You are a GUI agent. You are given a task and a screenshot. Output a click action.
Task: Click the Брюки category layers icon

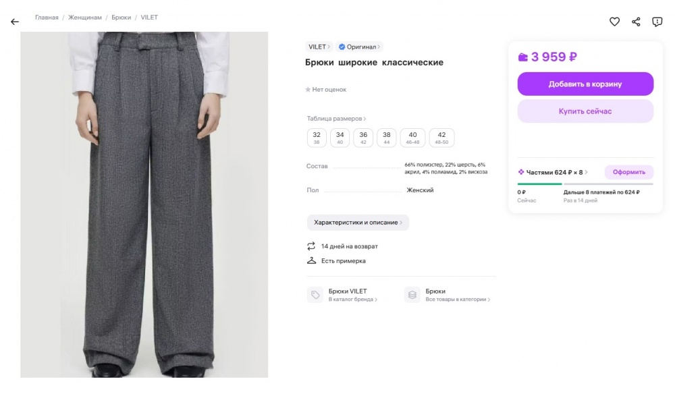(412, 295)
